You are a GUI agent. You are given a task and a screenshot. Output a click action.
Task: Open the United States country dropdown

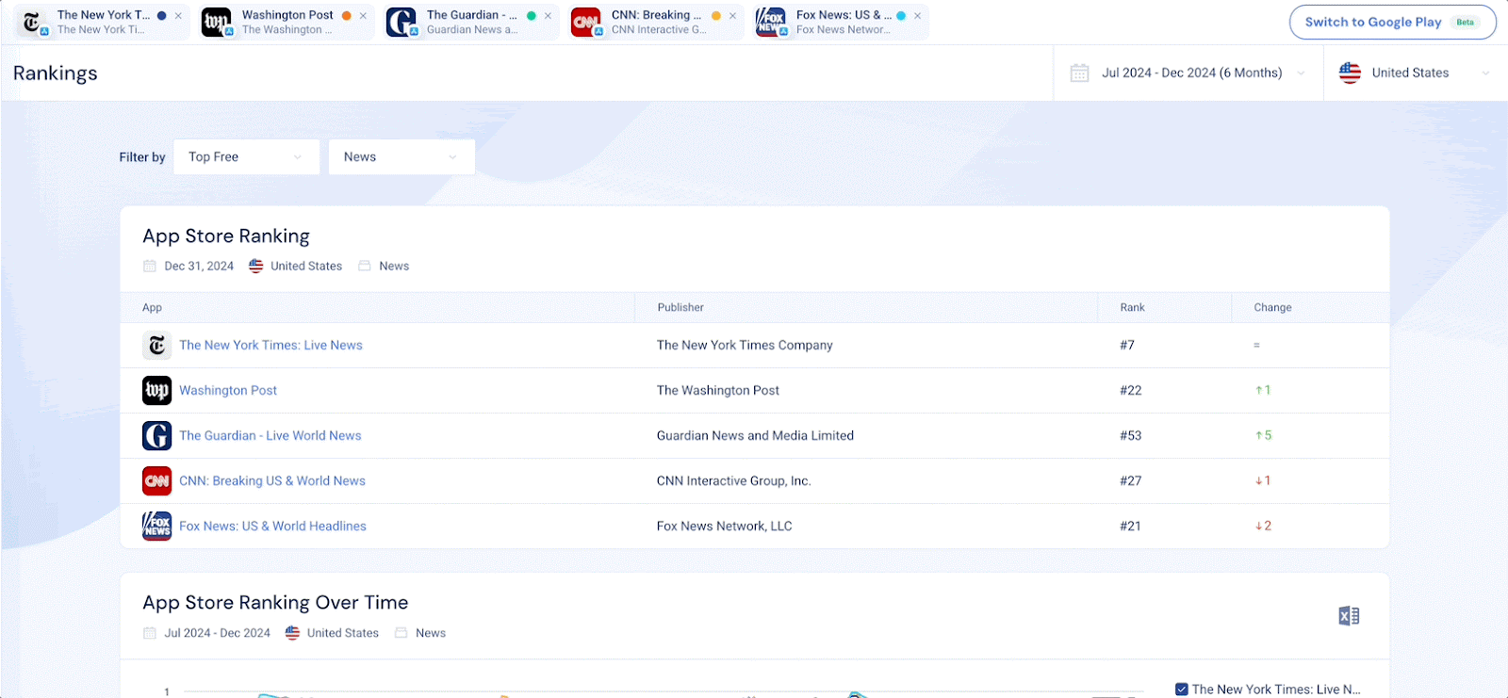[1416, 73]
